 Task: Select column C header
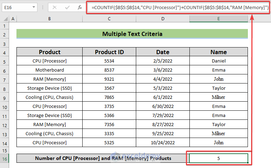tap(109, 19)
